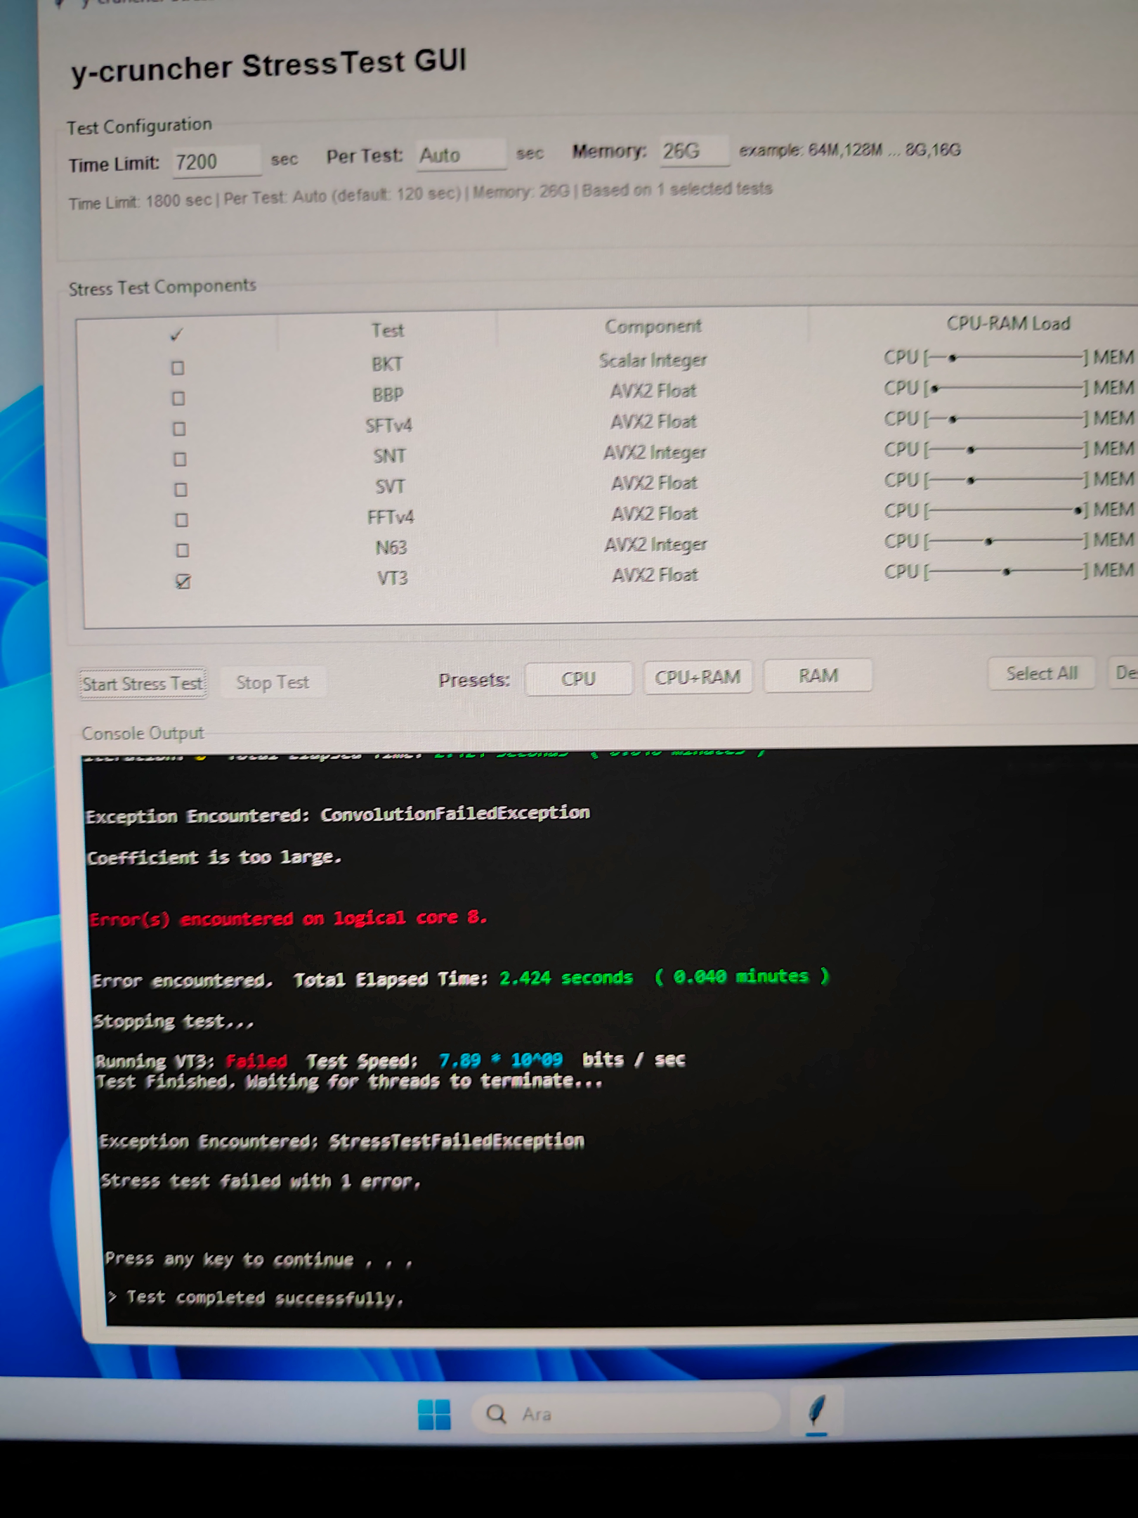1138x1518 pixels.
Task: Click the N63 CPU-RAM load slider
Action: [1008, 540]
